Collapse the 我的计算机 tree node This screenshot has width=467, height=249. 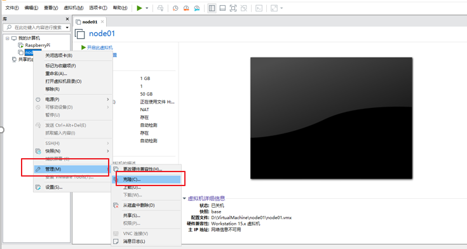click(x=8, y=38)
